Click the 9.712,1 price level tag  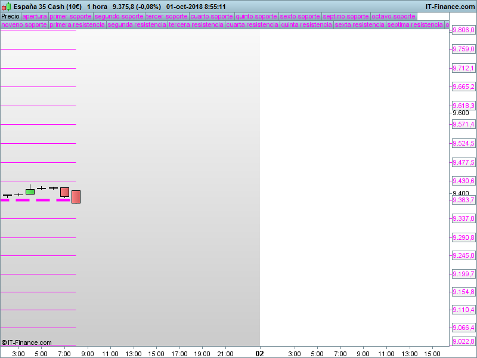coord(463,68)
